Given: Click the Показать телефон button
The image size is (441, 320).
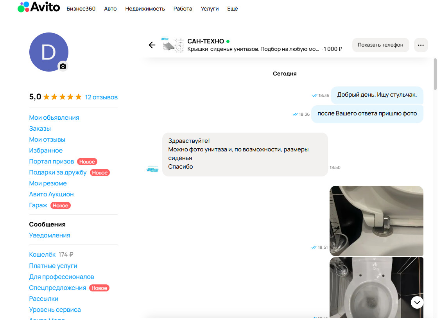Looking at the screenshot, I should [x=380, y=45].
